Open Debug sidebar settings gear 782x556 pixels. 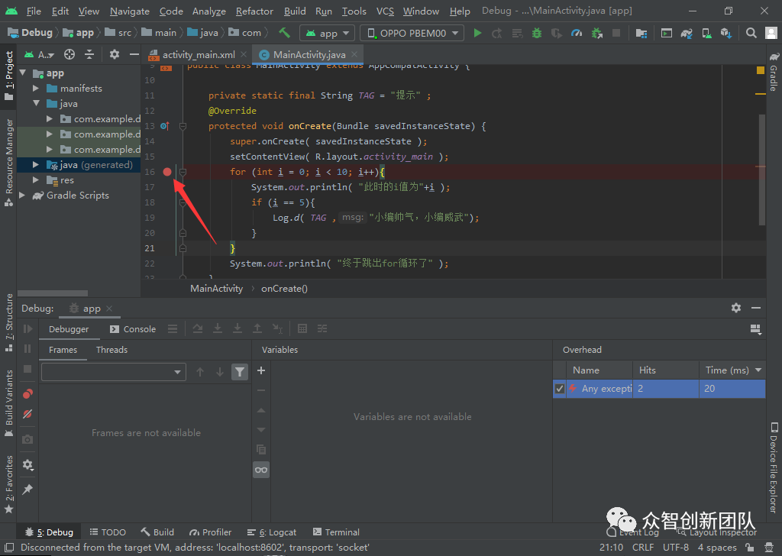pos(27,465)
